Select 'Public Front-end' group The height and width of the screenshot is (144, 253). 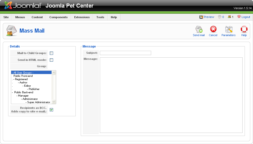click(31, 76)
